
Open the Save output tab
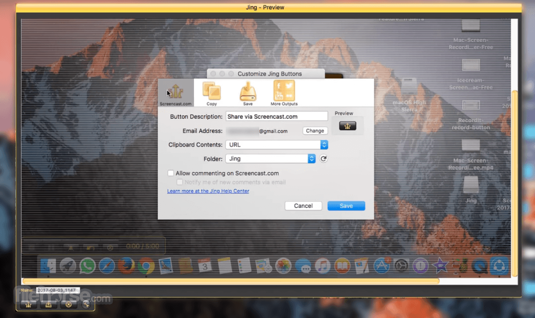(x=248, y=93)
